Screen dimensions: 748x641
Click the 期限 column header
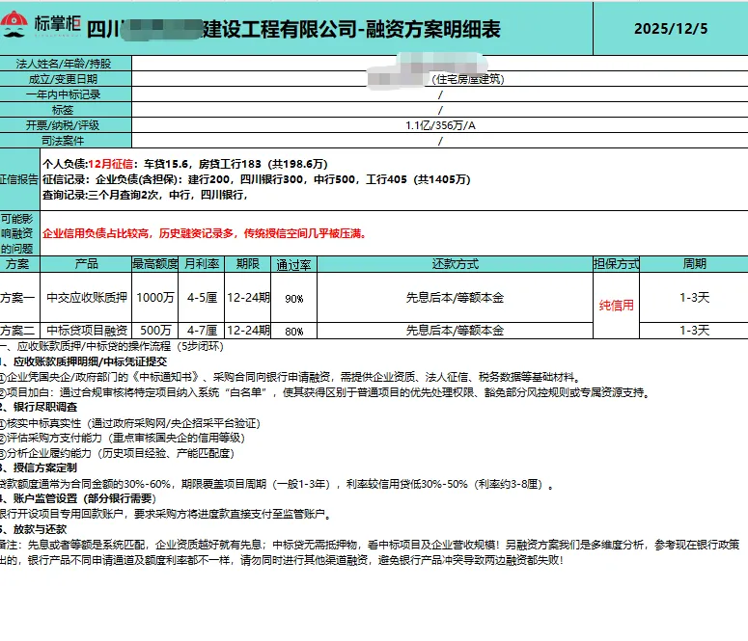point(248,264)
